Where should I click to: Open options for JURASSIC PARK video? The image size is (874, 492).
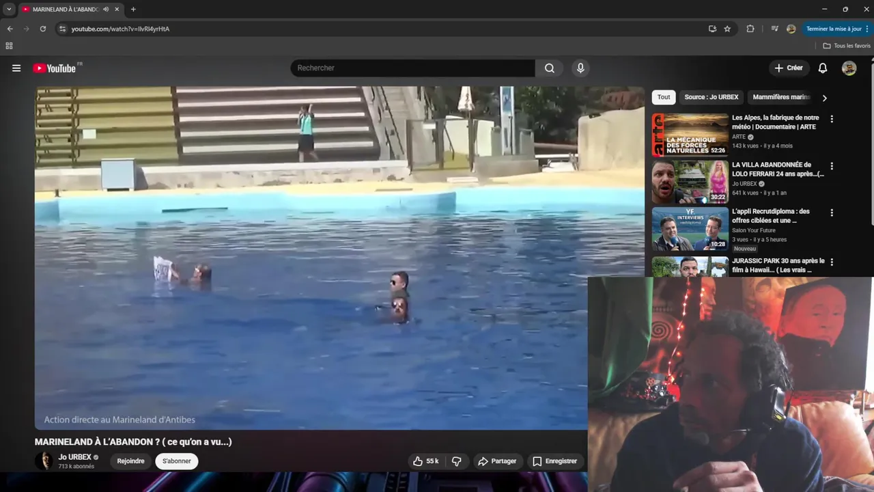click(832, 262)
